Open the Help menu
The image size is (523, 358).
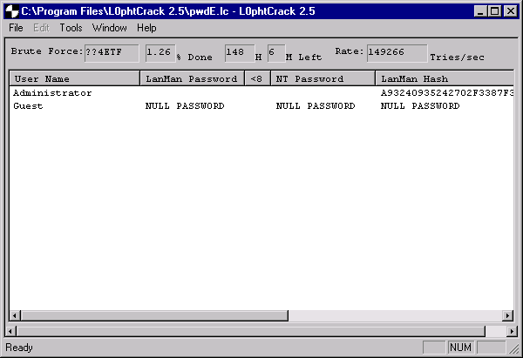click(146, 28)
